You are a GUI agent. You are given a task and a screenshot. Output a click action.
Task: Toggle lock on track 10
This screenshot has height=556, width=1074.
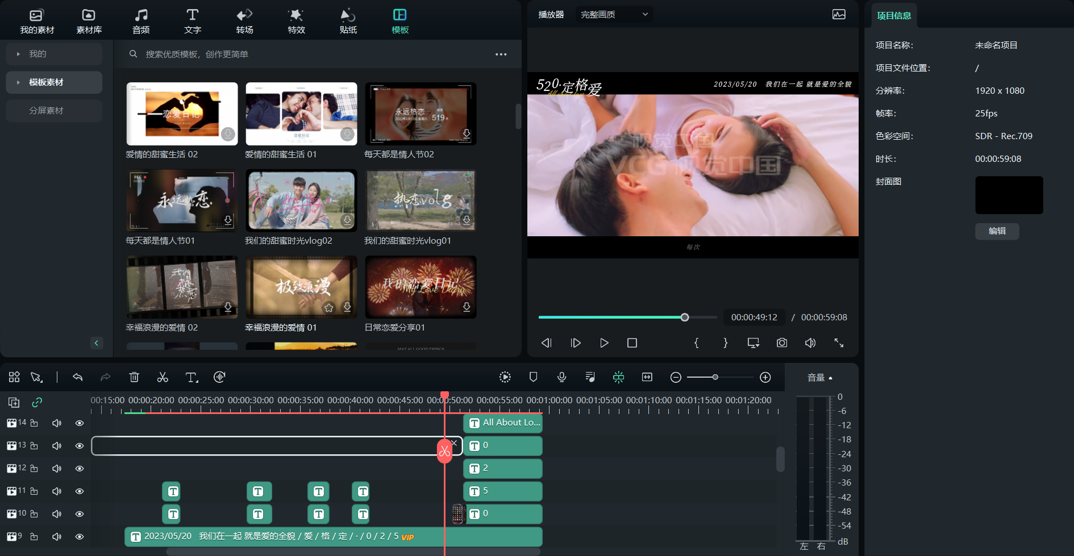34,514
